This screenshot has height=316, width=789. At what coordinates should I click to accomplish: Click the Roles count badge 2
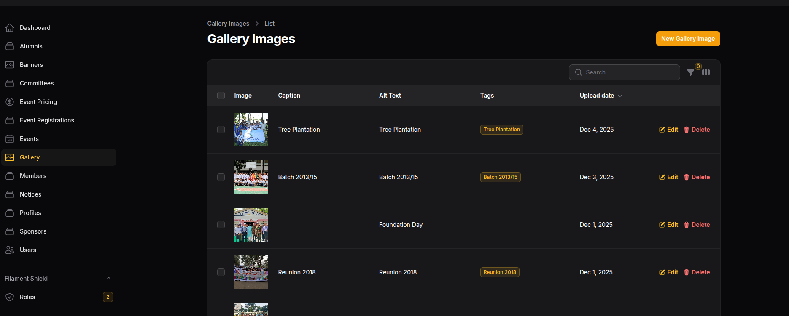(108, 297)
